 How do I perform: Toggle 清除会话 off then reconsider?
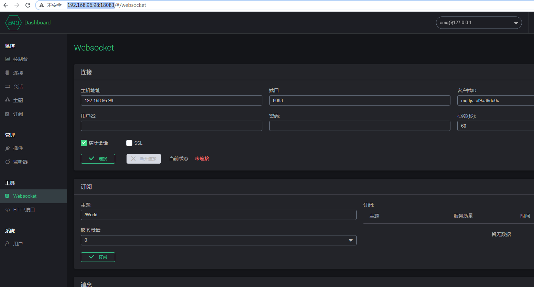[84, 143]
